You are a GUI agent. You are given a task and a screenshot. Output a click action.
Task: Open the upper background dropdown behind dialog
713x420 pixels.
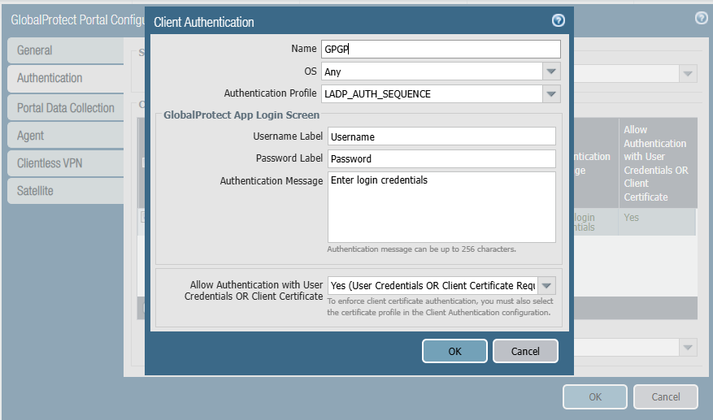click(688, 74)
